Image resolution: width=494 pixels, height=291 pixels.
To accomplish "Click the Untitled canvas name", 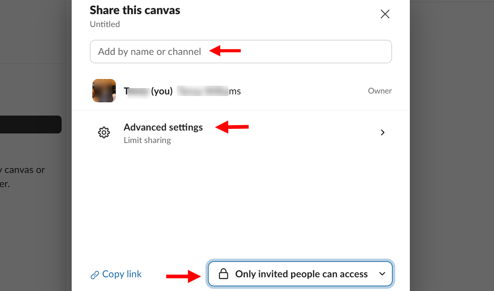I will 105,24.
